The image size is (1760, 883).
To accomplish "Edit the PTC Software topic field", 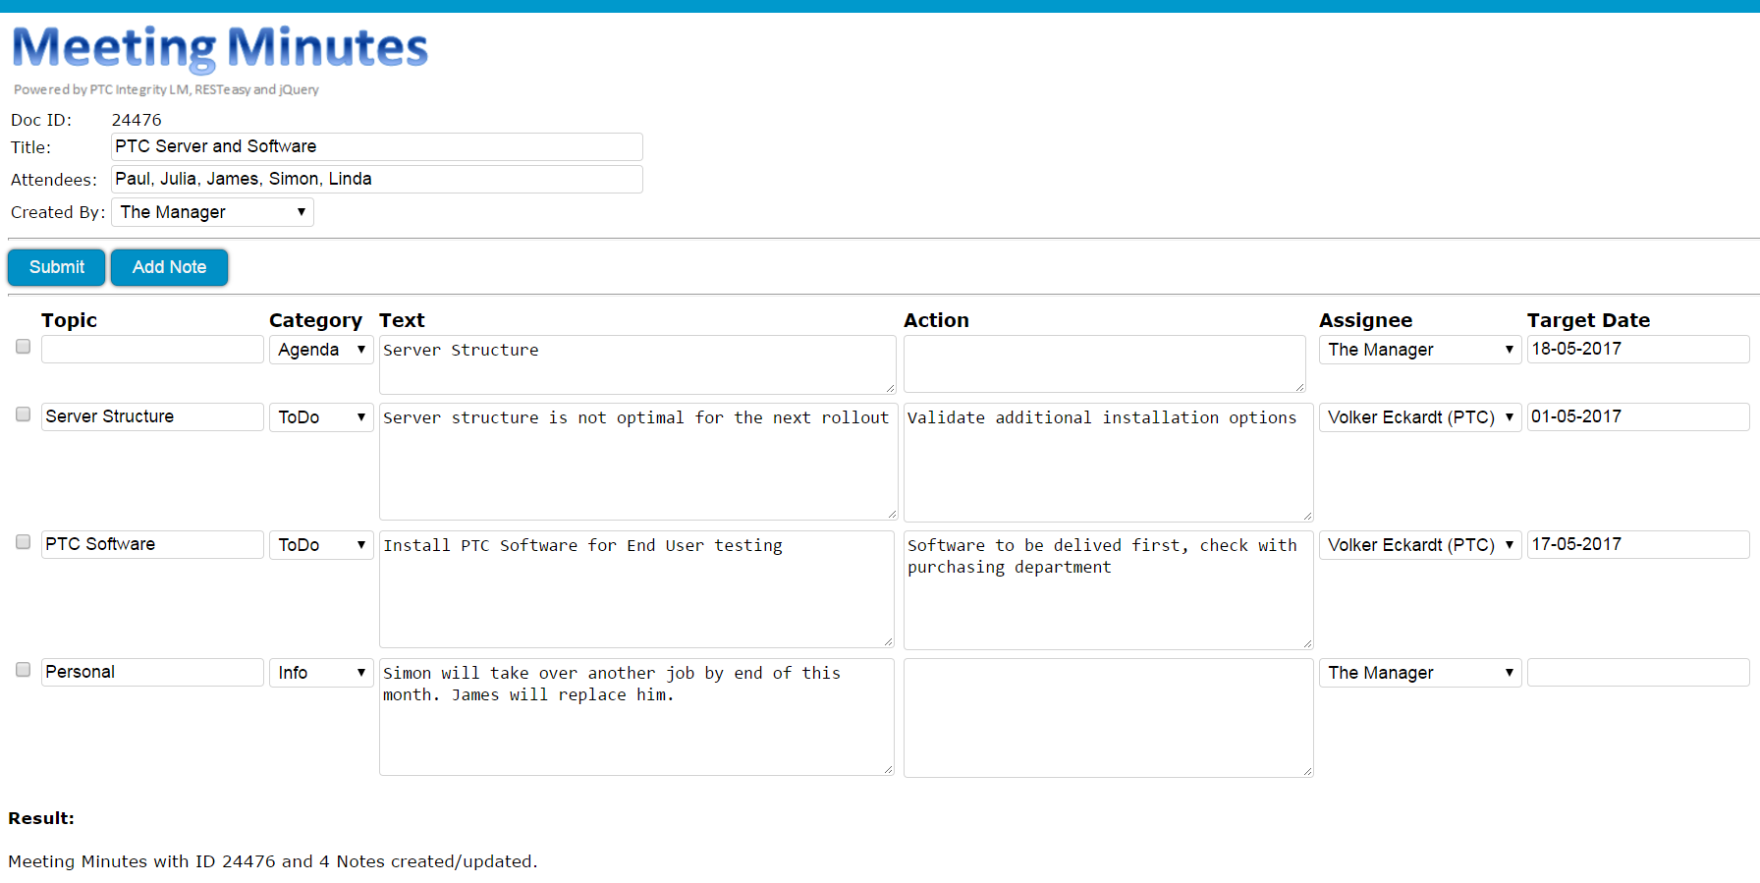I will click(x=152, y=544).
